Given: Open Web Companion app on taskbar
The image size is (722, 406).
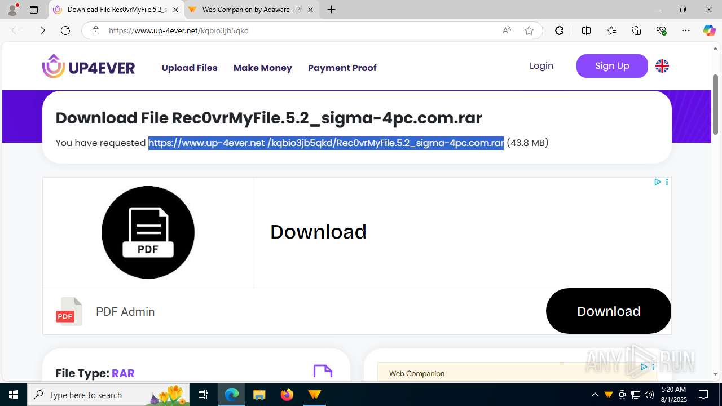Looking at the screenshot, I should [x=314, y=395].
